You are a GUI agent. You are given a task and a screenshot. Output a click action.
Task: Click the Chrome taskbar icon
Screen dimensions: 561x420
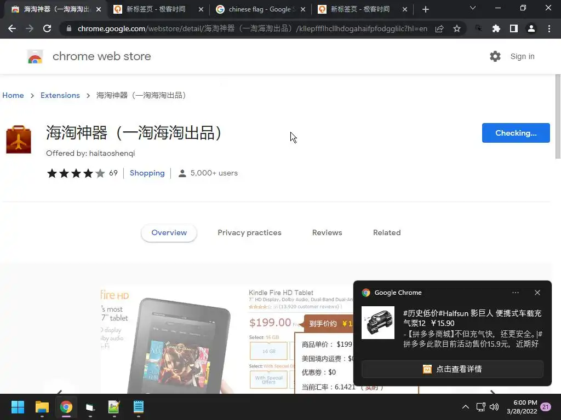[x=66, y=407]
